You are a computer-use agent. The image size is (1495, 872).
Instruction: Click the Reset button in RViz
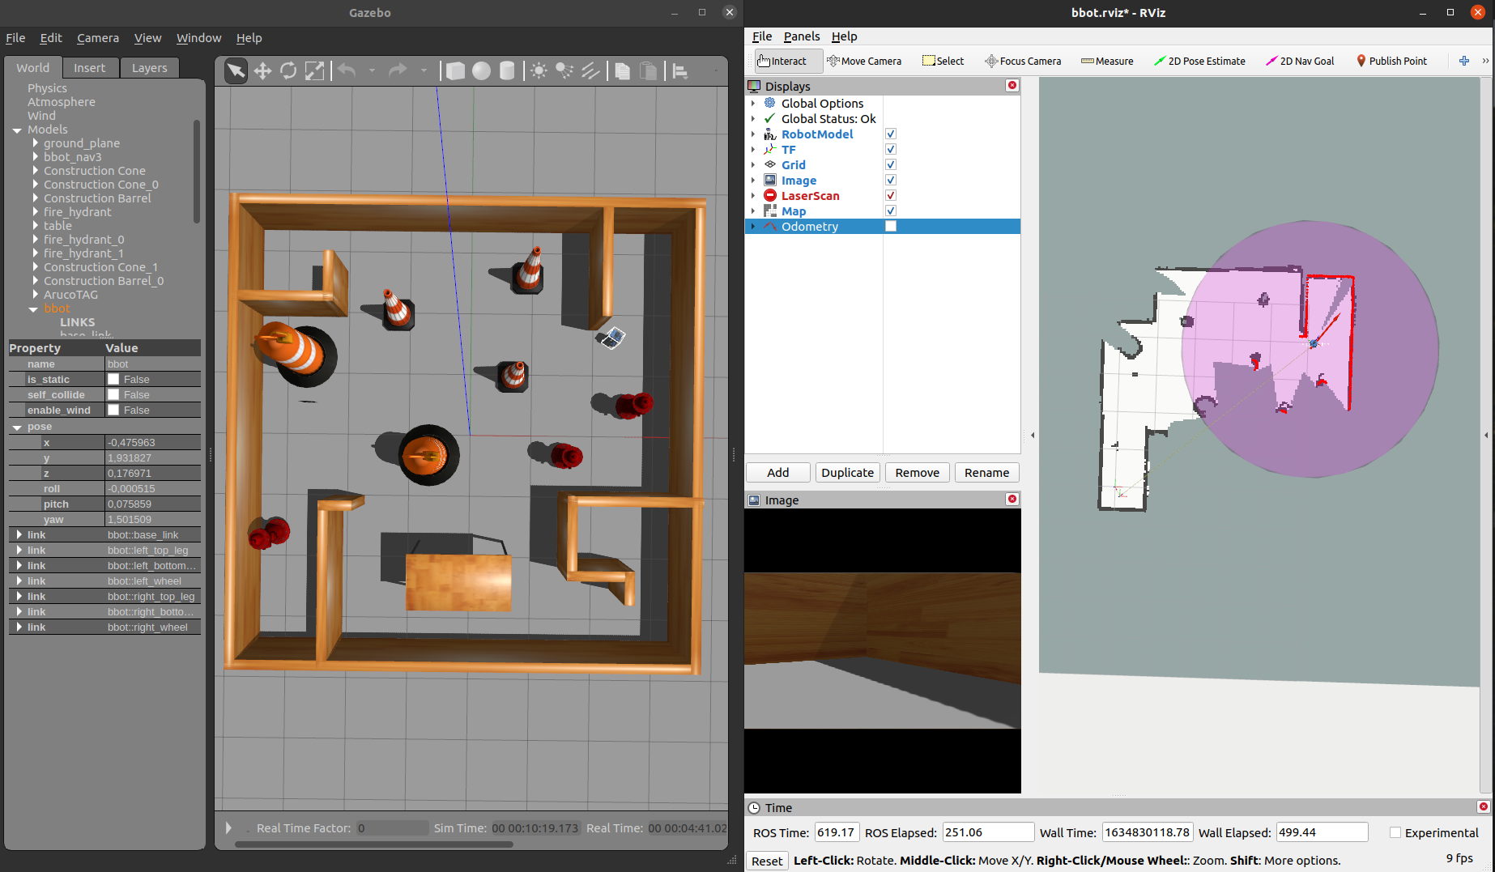(x=767, y=861)
